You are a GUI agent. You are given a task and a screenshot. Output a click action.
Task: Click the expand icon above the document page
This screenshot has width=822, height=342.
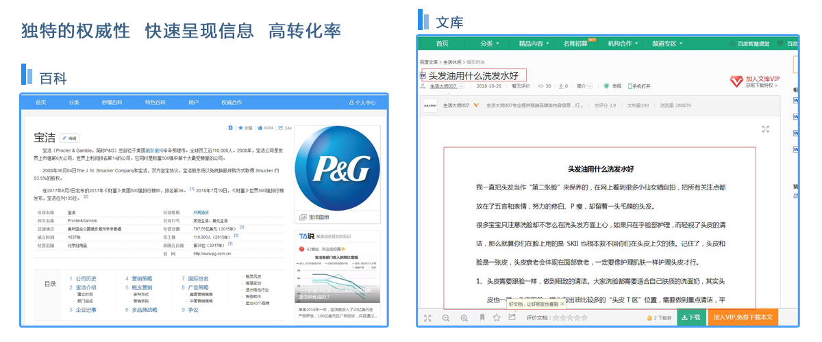[766, 129]
